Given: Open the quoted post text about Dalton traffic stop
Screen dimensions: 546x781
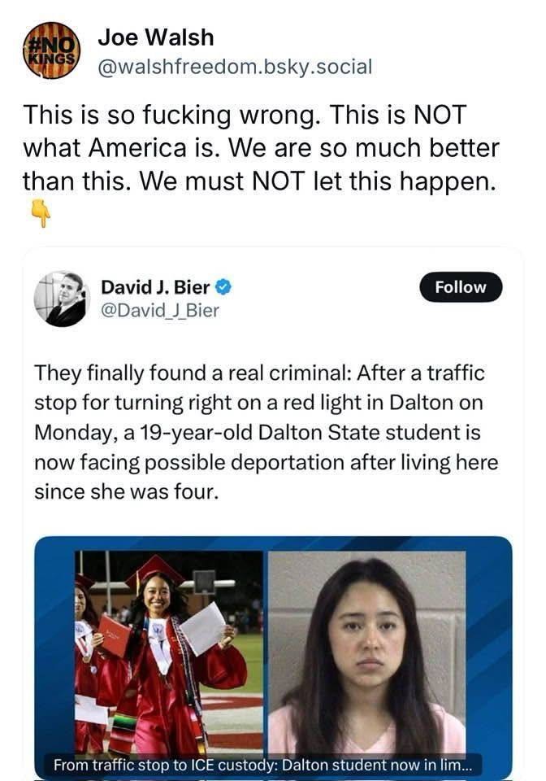Looking at the screenshot, I should point(266,432).
